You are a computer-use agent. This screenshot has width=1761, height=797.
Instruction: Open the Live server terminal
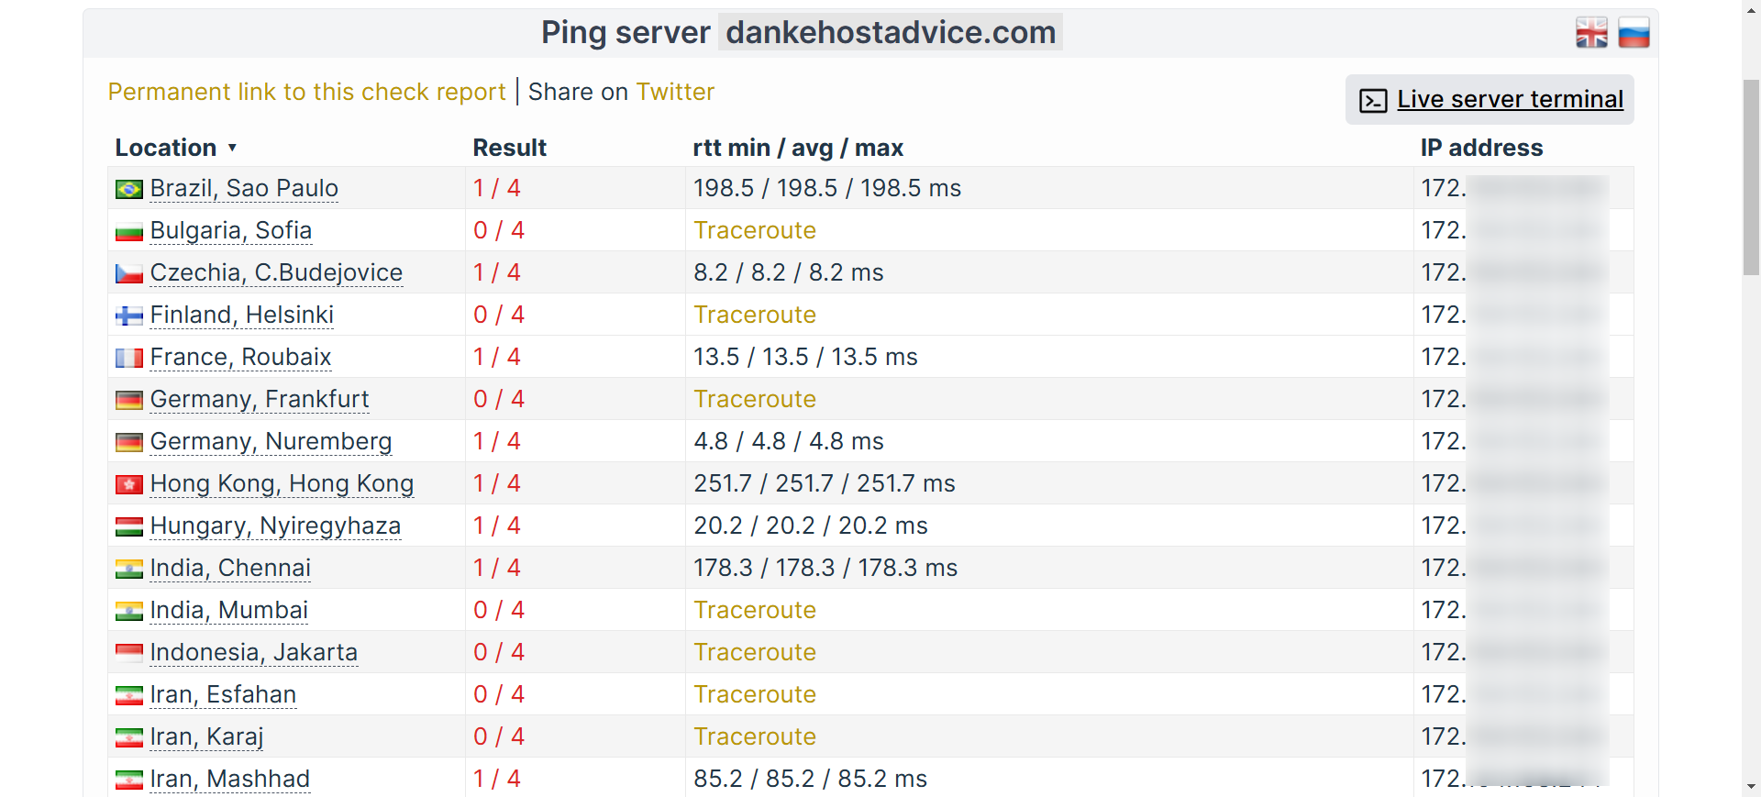click(x=1510, y=99)
